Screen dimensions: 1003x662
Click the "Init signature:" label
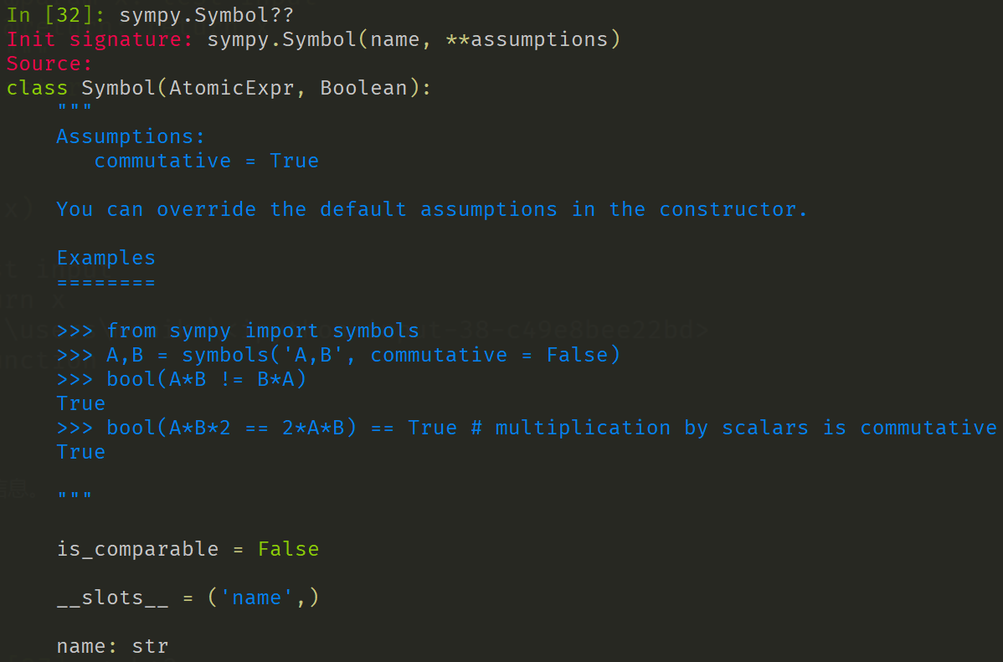pos(100,39)
